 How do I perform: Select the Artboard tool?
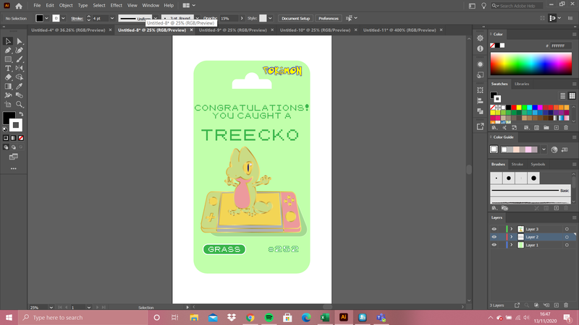click(8, 104)
